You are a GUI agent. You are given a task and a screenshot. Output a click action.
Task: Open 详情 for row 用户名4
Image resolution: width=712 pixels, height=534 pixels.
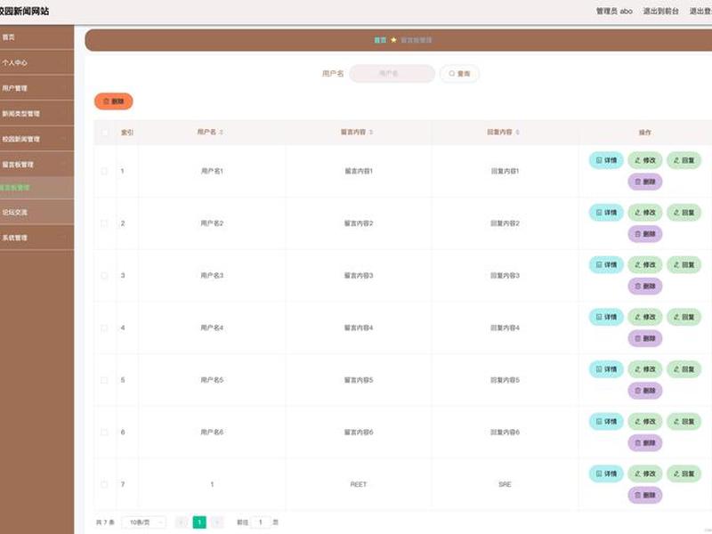click(606, 317)
